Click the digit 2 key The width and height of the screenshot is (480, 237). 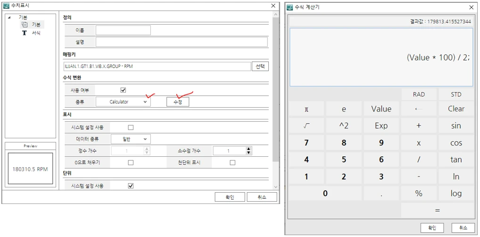(x=344, y=177)
